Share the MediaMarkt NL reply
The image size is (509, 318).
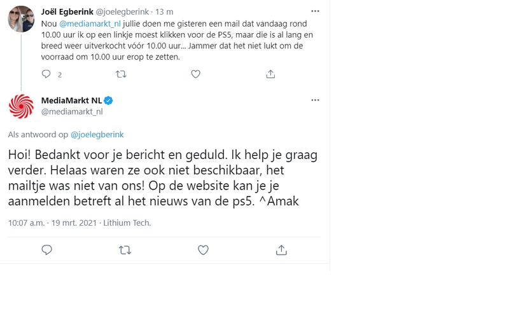pyautogui.click(x=281, y=250)
